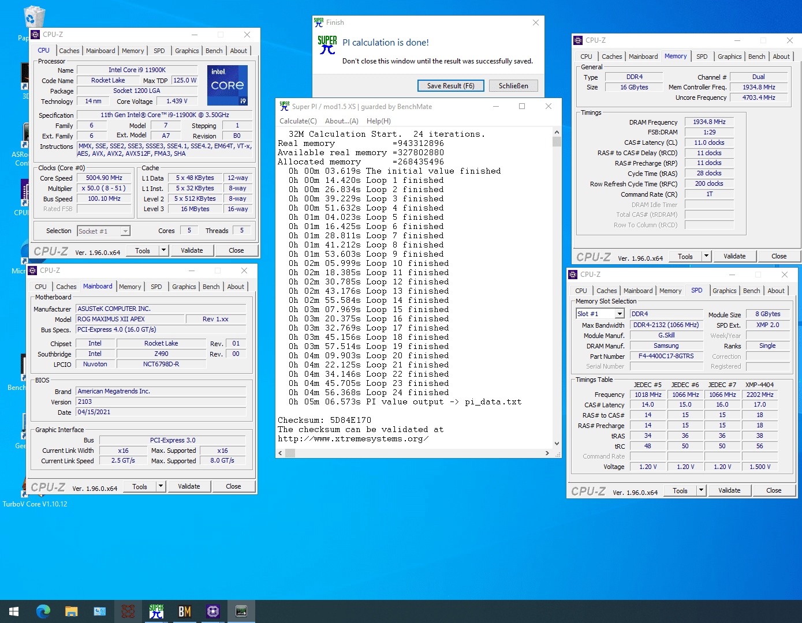Click Close button in SPD window
802x623 pixels.
click(774, 490)
